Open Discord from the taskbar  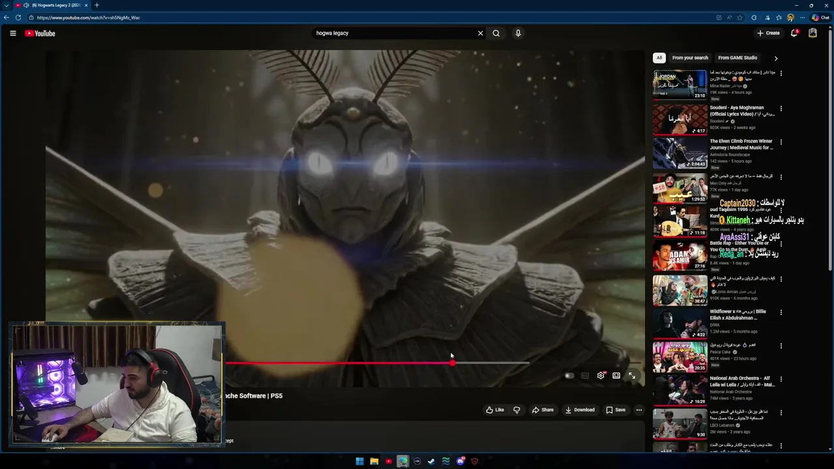coord(460,461)
